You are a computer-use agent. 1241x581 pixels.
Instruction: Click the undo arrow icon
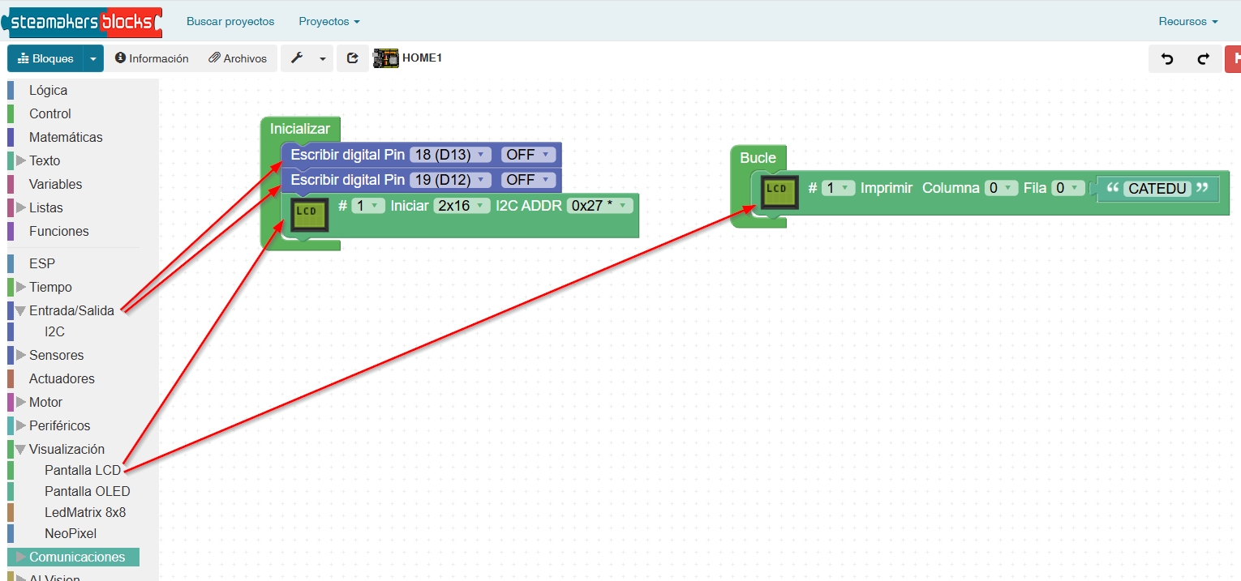click(1167, 58)
